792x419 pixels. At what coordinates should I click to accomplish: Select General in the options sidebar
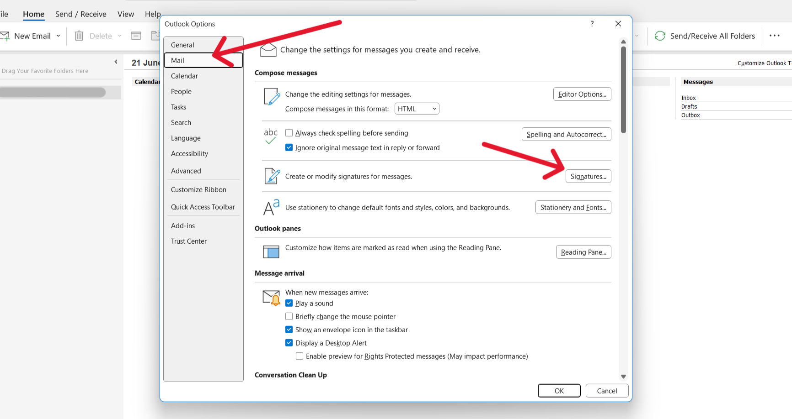(203, 45)
